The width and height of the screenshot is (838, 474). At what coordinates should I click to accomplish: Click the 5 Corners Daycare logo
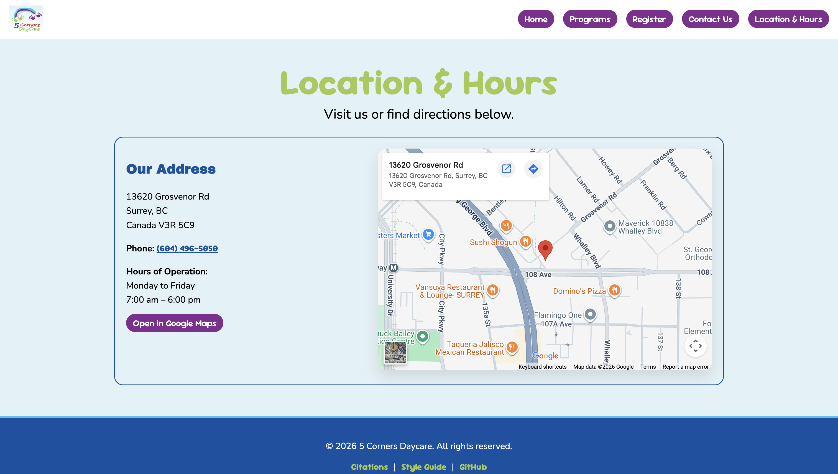25,19
